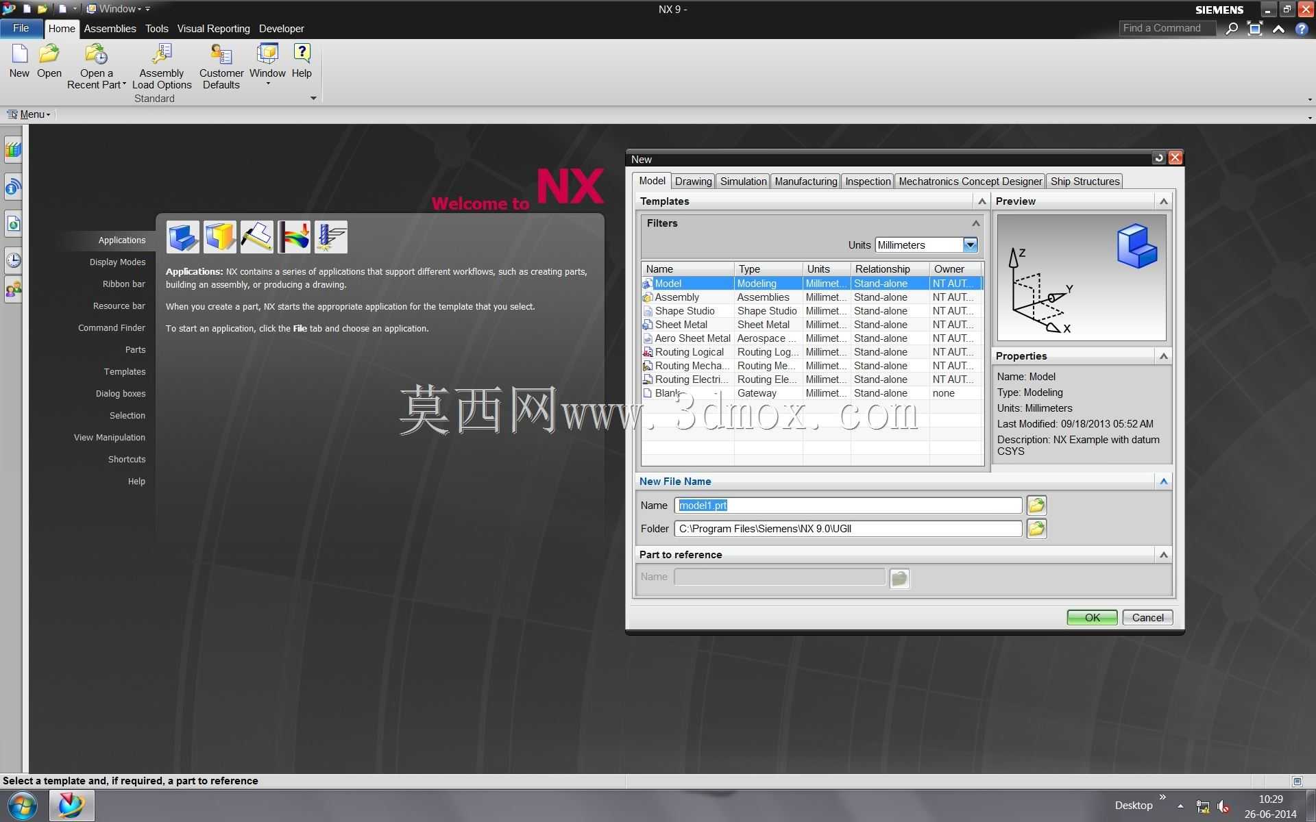Switch to the Assemblies ribbon tab
1316x822 pixels.
coord(110,29)
